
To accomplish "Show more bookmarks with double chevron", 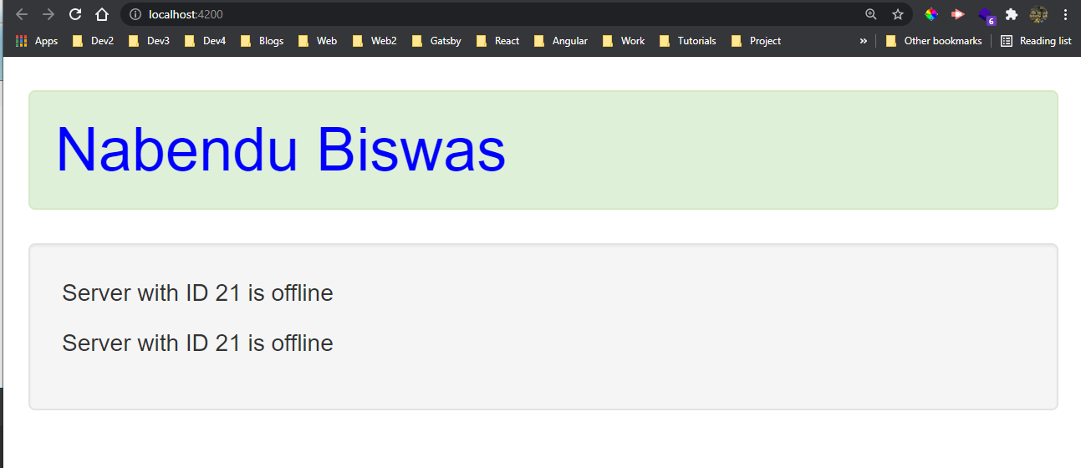I will pyautogui.click(x=863, y=41).
